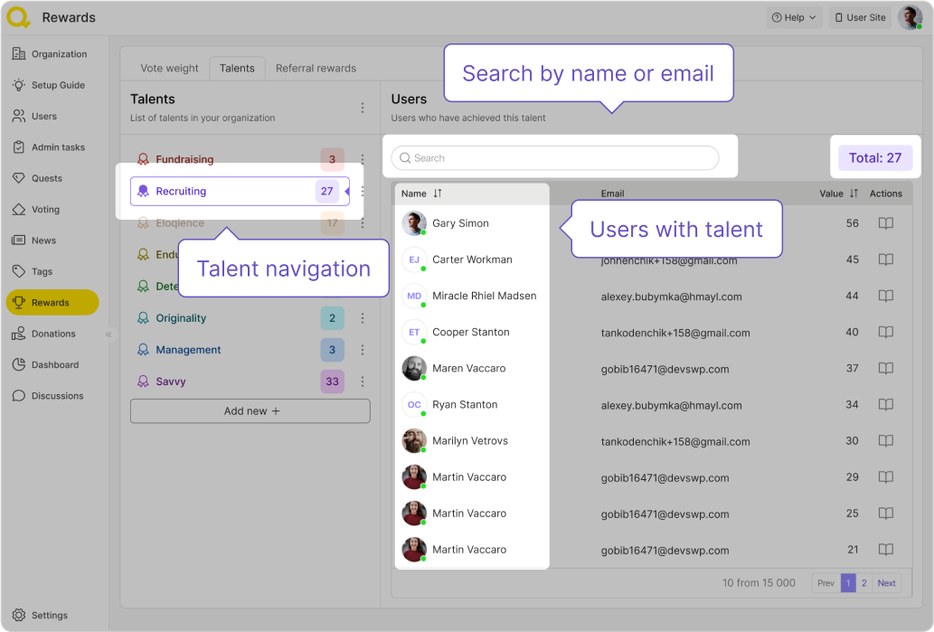Click the Add new + button

pyautogui.click(x=250, y=410)
